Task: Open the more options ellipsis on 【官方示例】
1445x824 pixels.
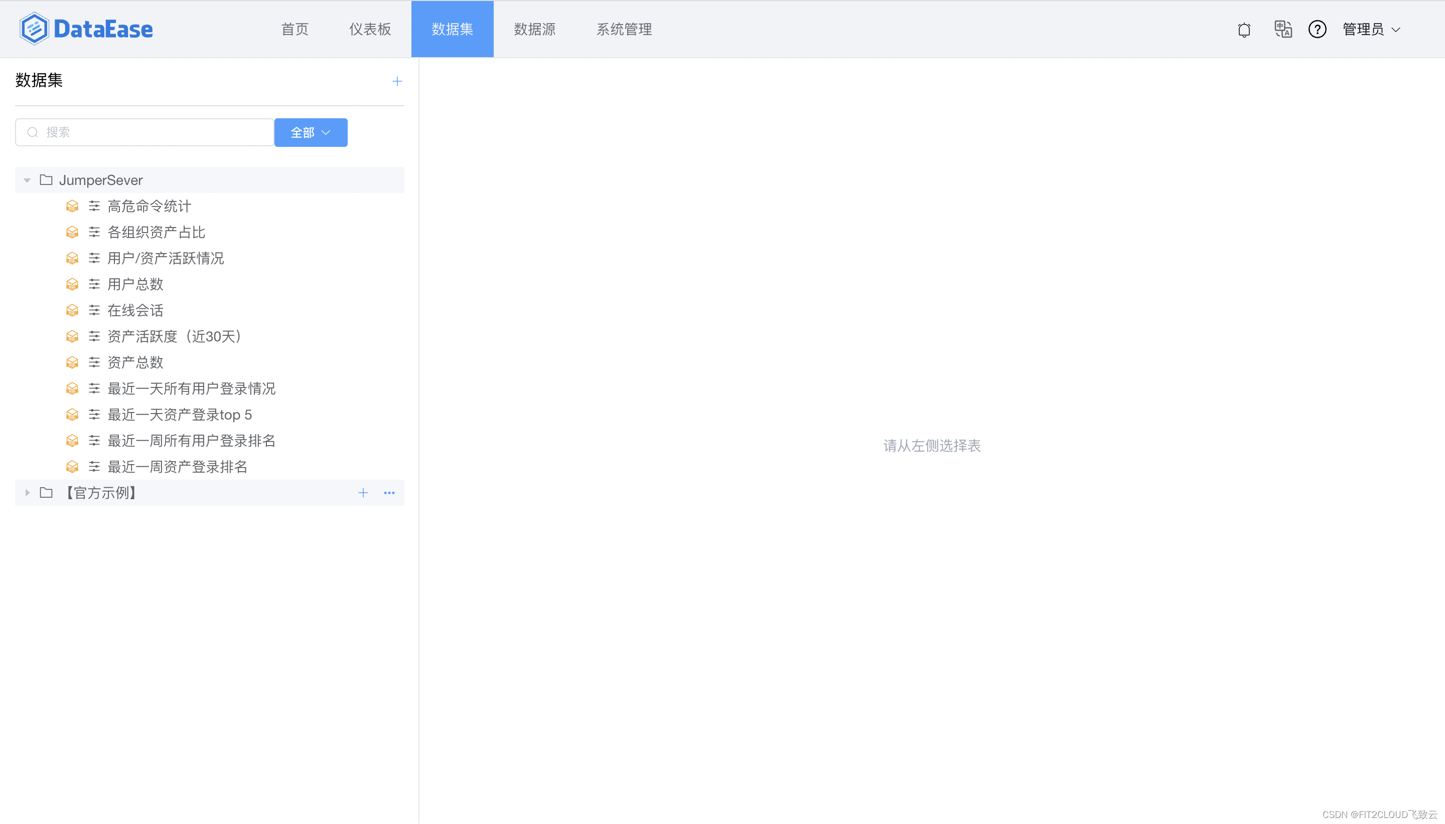Action: coord(389,493)
